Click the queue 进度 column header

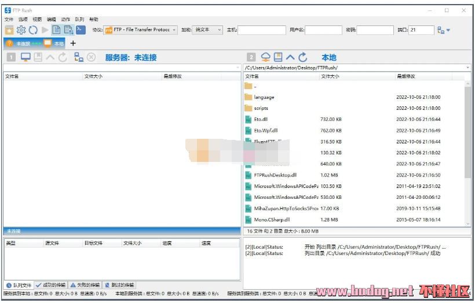pos(180,243)
